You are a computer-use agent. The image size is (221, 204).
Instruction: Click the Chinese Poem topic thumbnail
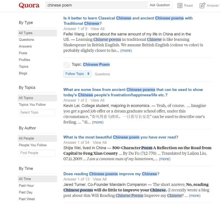[67, 65]
